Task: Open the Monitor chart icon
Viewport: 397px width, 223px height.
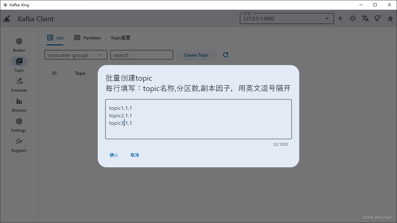Action: [x=19, y=101]
